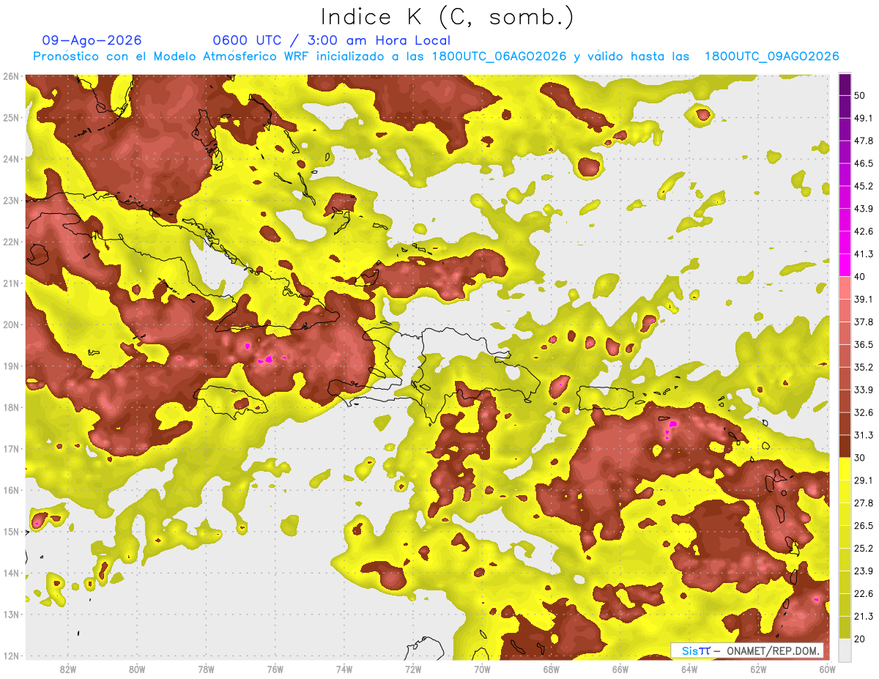This screenshot has width=879, height=679.
Task: Click the 13N latitude axis label
Action: click(11, 615)
